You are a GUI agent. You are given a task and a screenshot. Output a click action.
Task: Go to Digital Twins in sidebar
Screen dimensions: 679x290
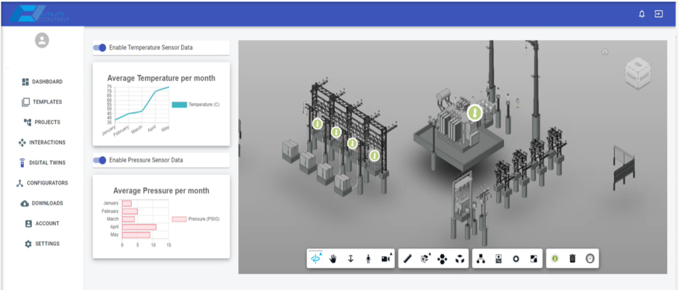[x=42, y=162]
